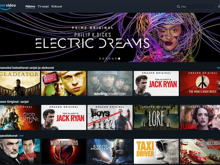
Task: Select the Good Omens series tile
Action: [x=20, y=117]
